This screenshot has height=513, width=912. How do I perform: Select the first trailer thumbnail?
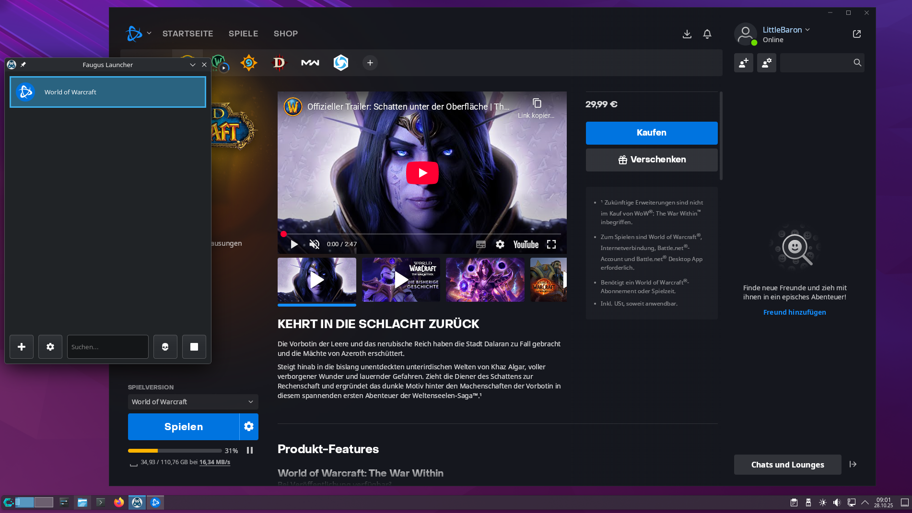pyautogui.click(x=316, y=280)
